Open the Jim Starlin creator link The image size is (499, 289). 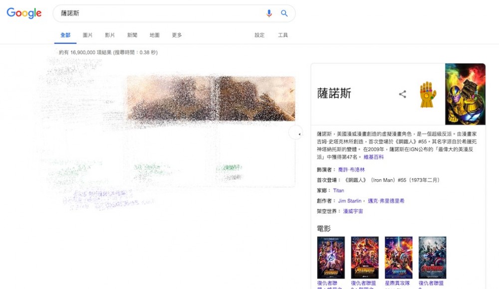point(350,201)
